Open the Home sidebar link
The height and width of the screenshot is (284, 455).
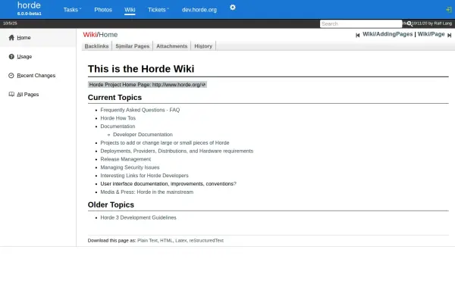[x=24, y=37]
